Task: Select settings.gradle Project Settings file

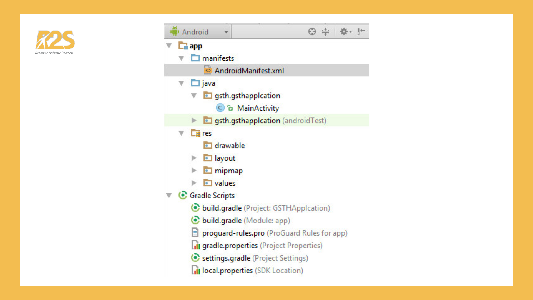Action: click(x=226, y=258)
